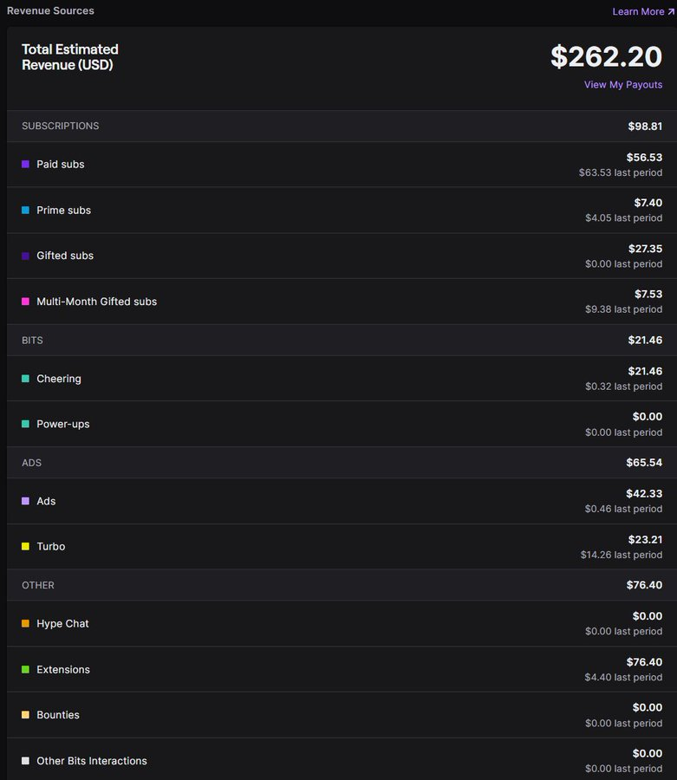Click the lavender Ads color swatch
The height and width of the screenshot is (780, 677).
[25, 501]
